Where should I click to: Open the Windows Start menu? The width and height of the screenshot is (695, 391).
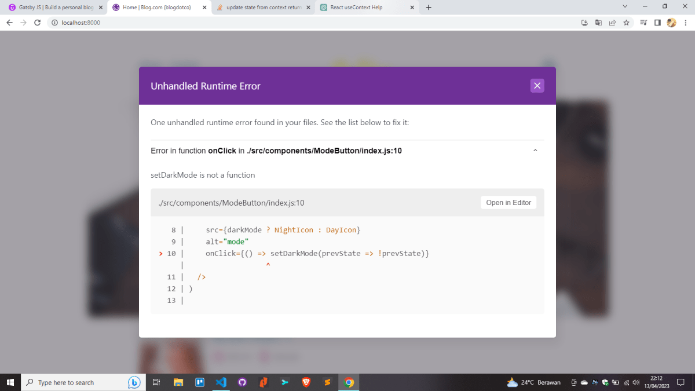pyautogui.click(x=10, y=382)
